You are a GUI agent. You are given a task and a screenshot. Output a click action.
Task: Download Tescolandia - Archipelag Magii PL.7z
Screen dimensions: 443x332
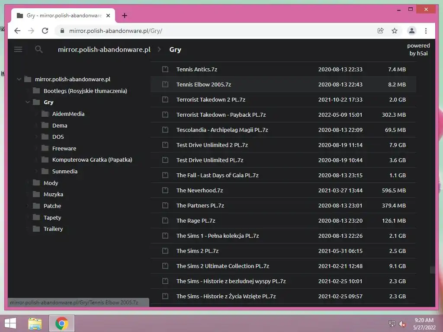[x=222, y=130]
